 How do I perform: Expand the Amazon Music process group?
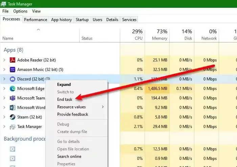tap(4, 70)
